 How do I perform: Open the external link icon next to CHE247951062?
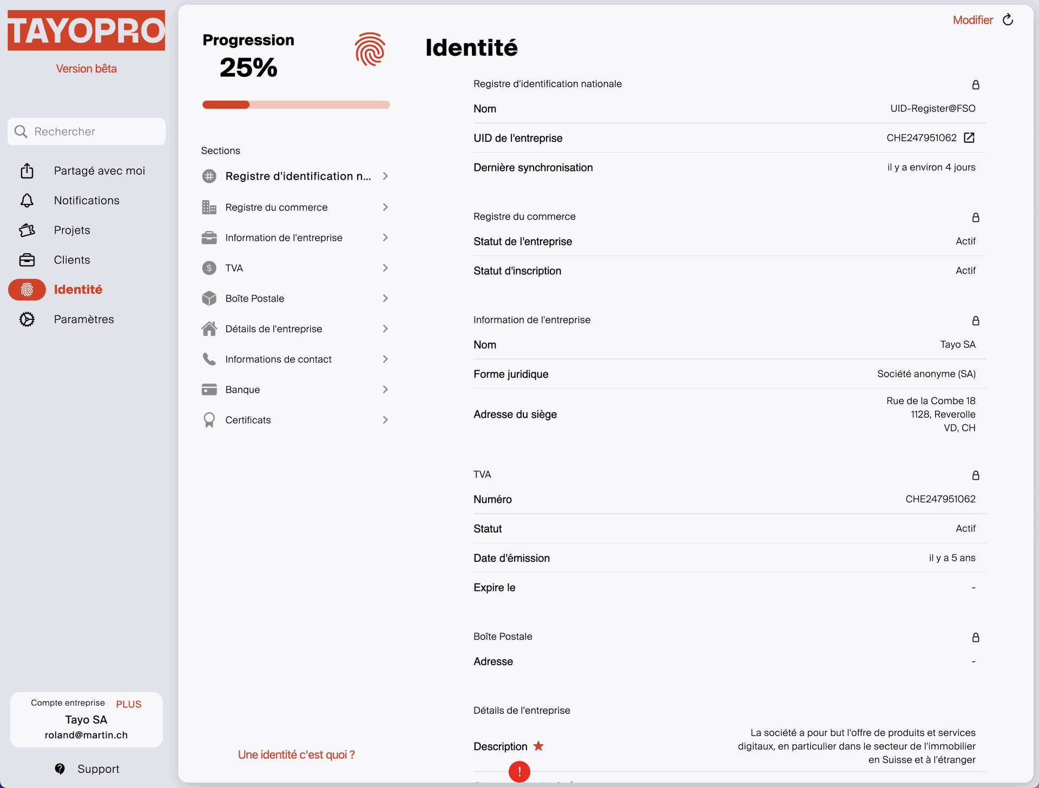(x=969, y=138)
